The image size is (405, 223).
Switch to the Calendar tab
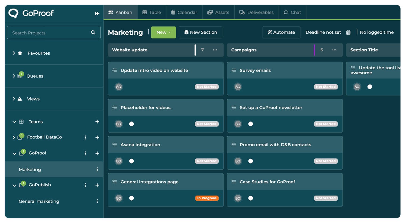[184, 12]
